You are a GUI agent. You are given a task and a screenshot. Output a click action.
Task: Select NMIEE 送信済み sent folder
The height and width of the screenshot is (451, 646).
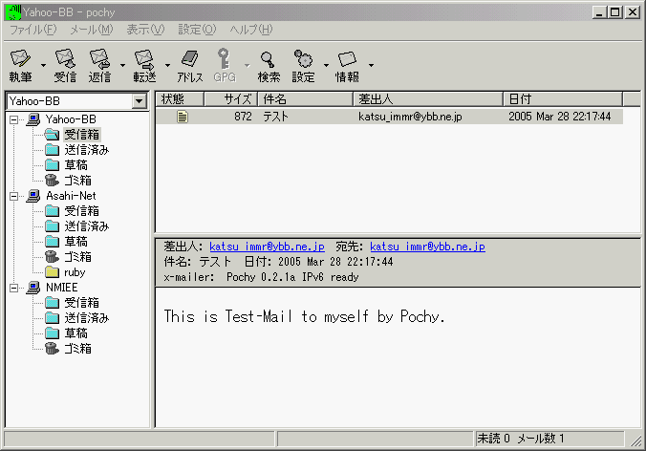tap(87, 318)
